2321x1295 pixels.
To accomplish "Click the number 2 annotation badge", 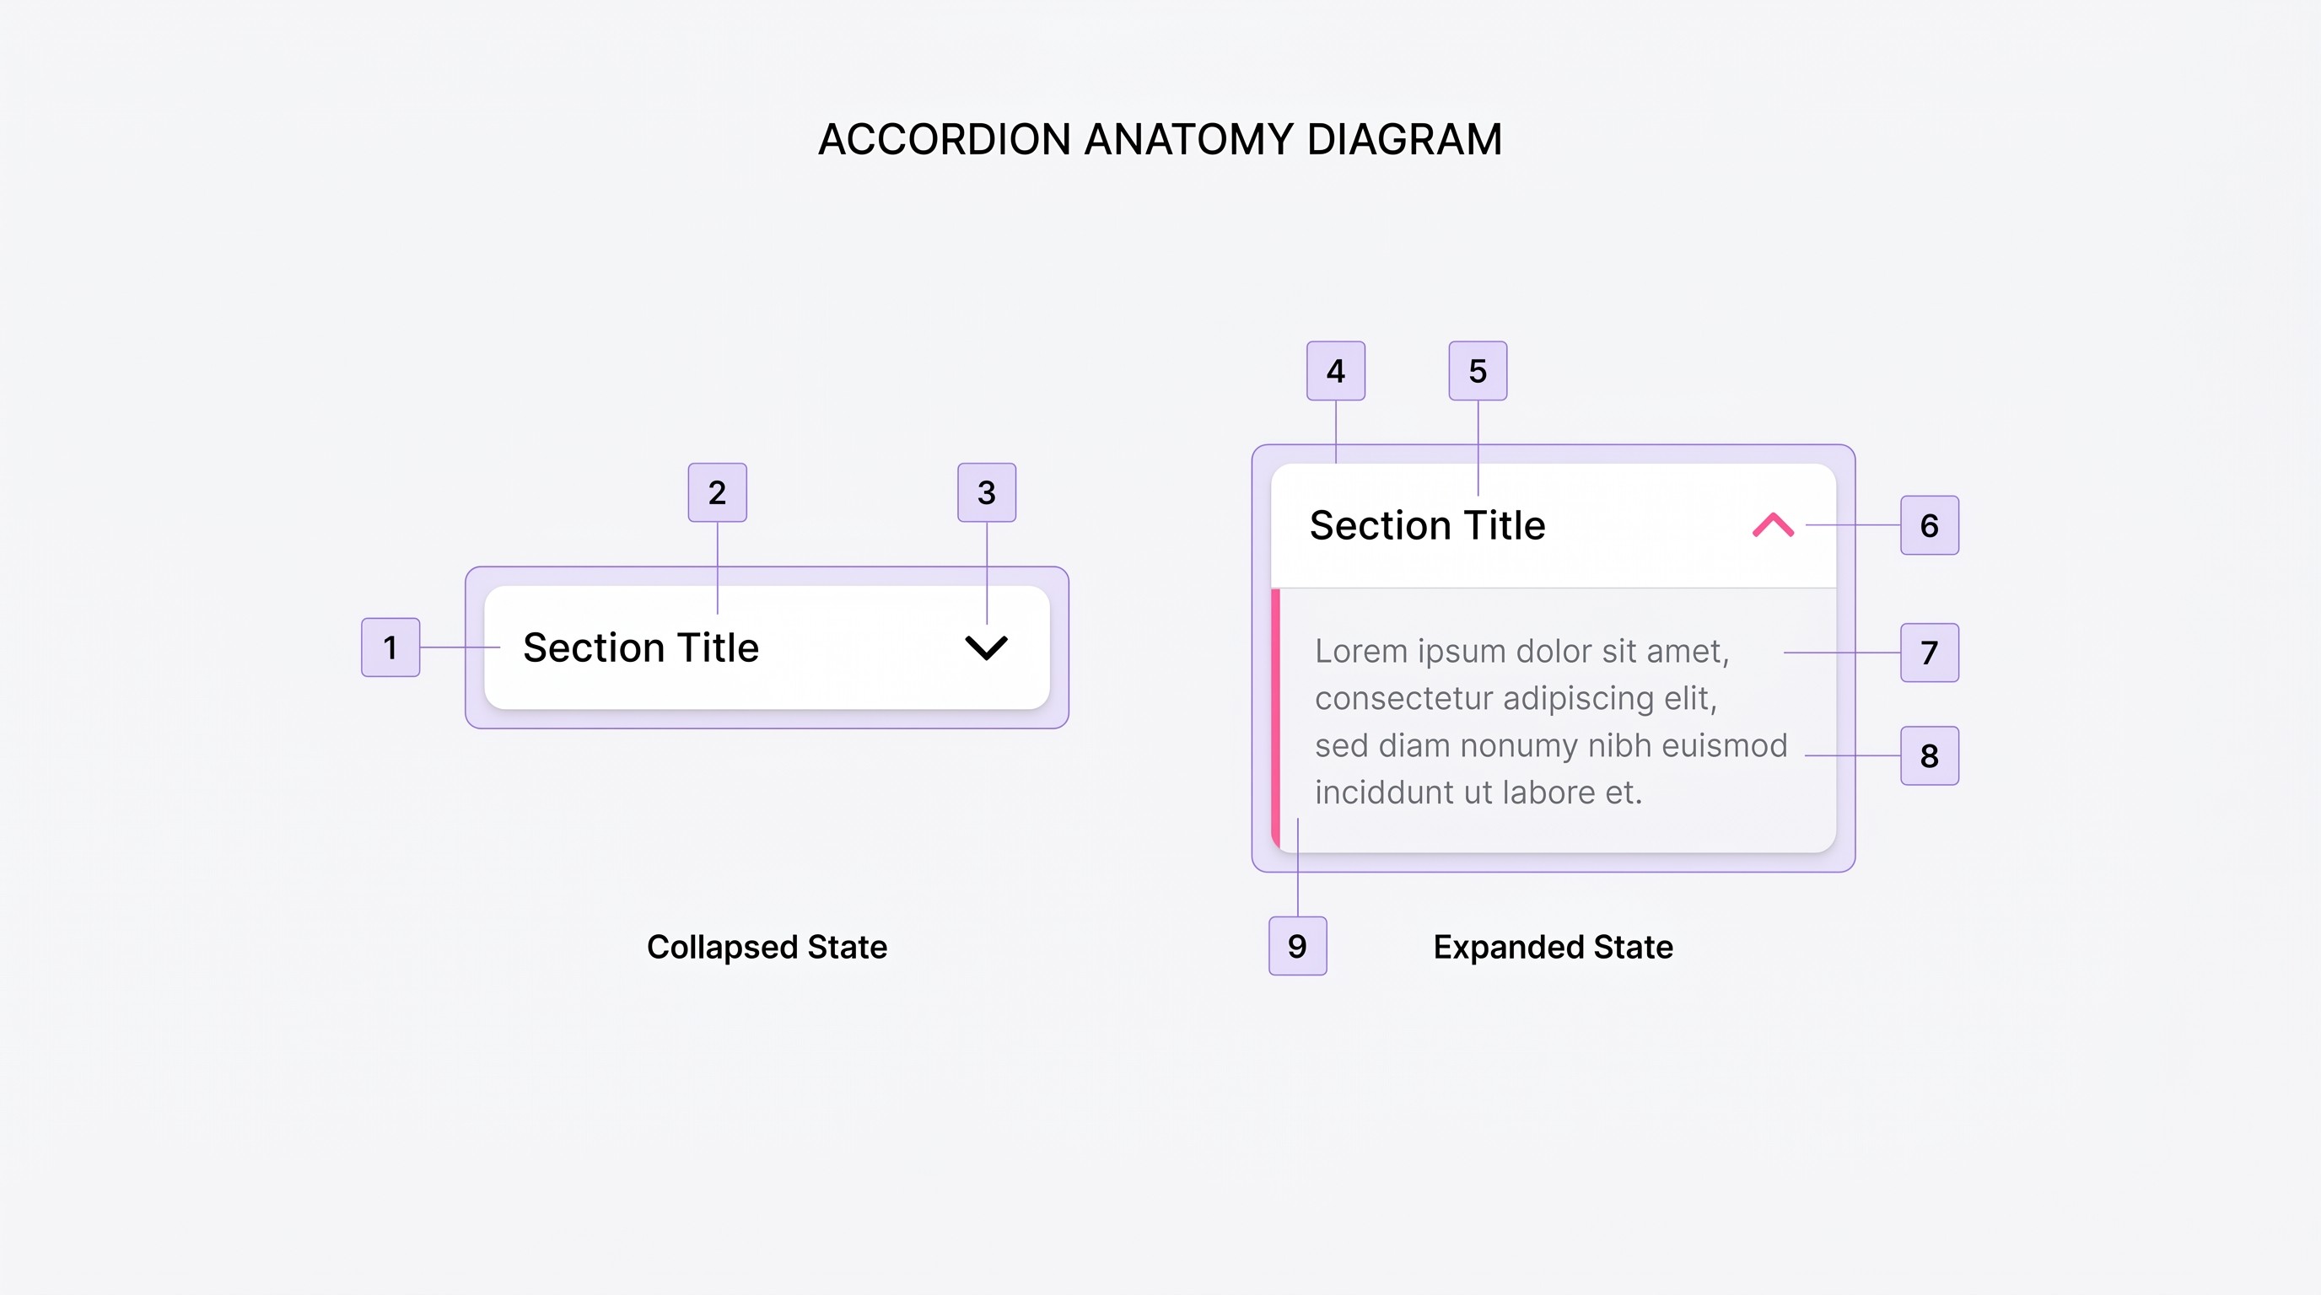I will tap(717, 492).
